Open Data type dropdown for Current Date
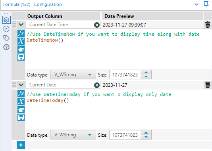The image size is (212, 151). (x=73, y=135)
